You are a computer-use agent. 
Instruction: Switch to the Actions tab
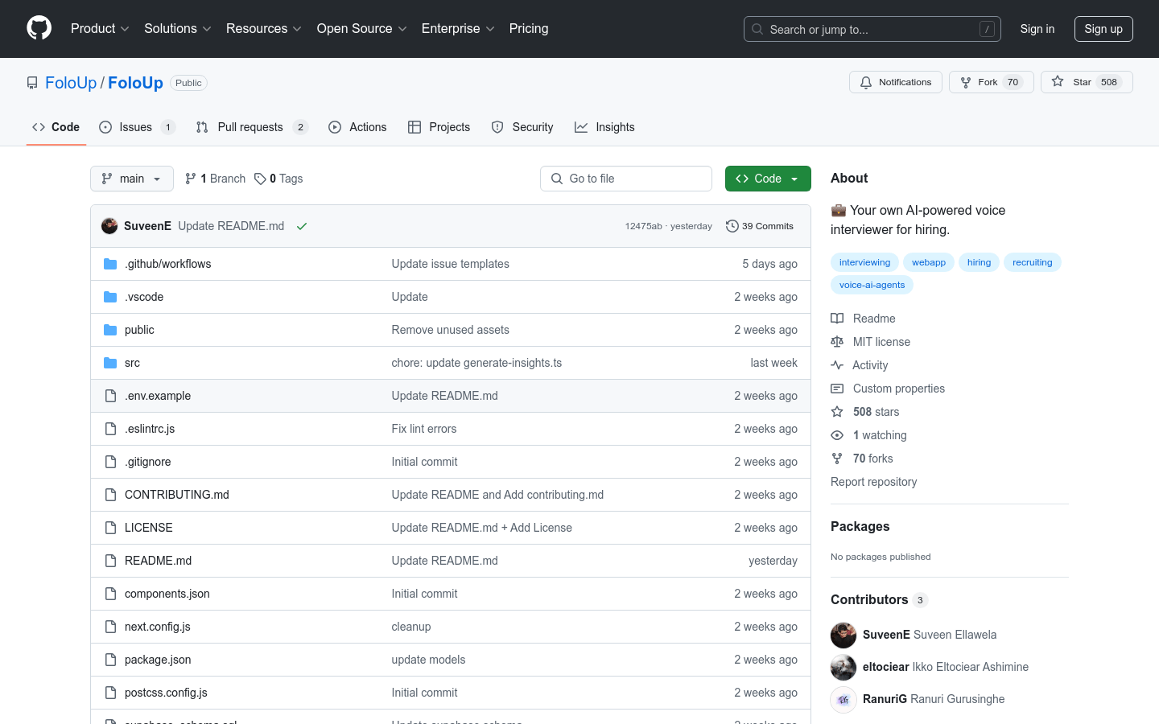pos(357,127)
